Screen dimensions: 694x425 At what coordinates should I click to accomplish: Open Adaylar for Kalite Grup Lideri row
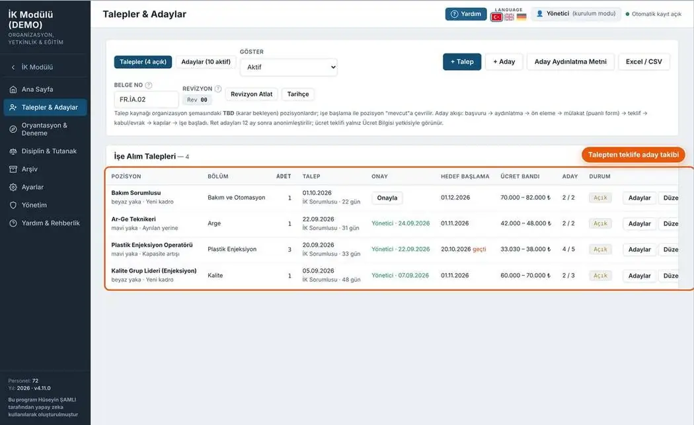pyautogui.click(x=640, y=276)
